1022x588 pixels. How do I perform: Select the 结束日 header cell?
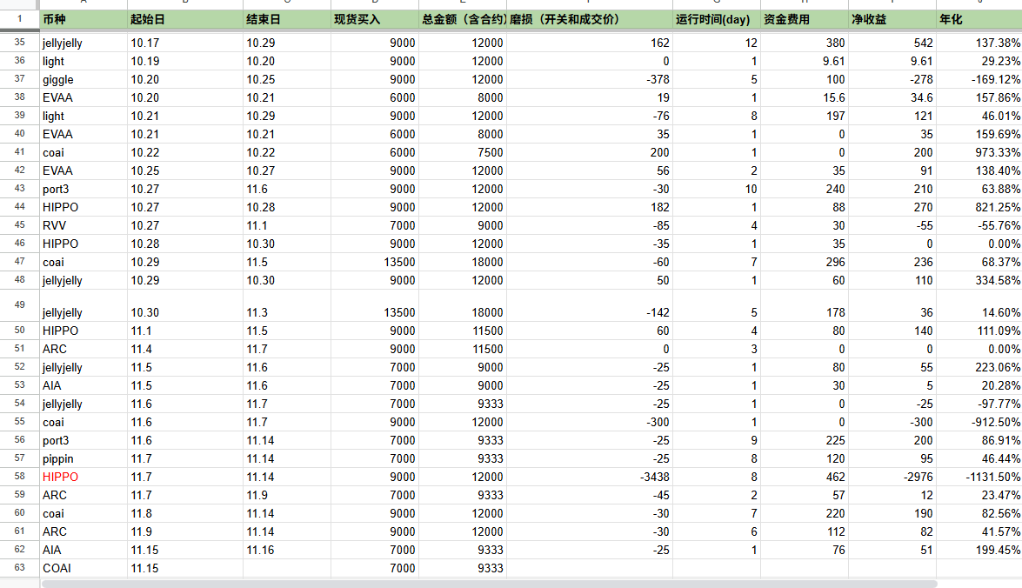click(x=287, y=19)
